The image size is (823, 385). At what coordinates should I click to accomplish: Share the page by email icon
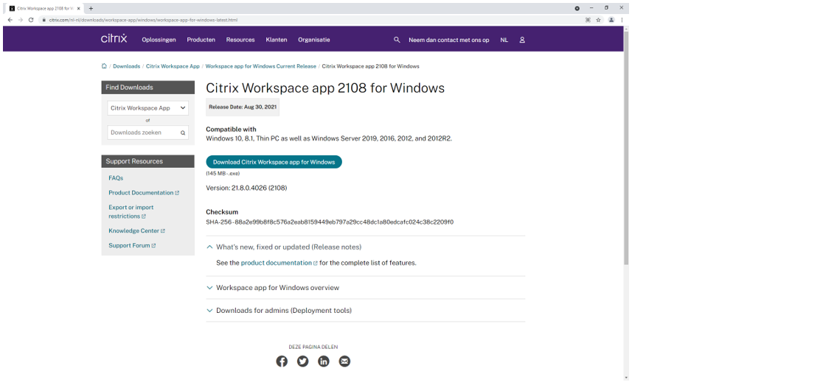(x=344, y=361)
